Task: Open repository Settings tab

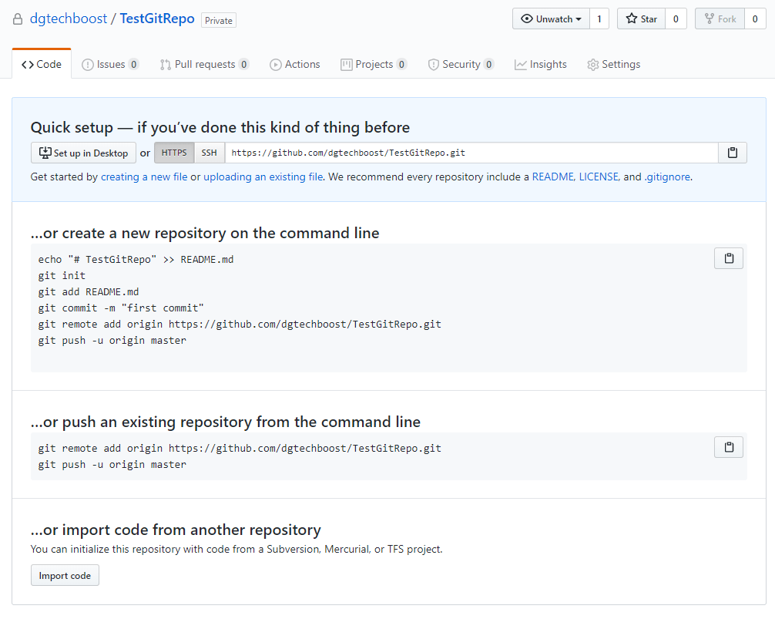Action: coord(613,65)
